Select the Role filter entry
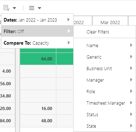This screenshot has height=132, width=136. [x=104, y=91]
